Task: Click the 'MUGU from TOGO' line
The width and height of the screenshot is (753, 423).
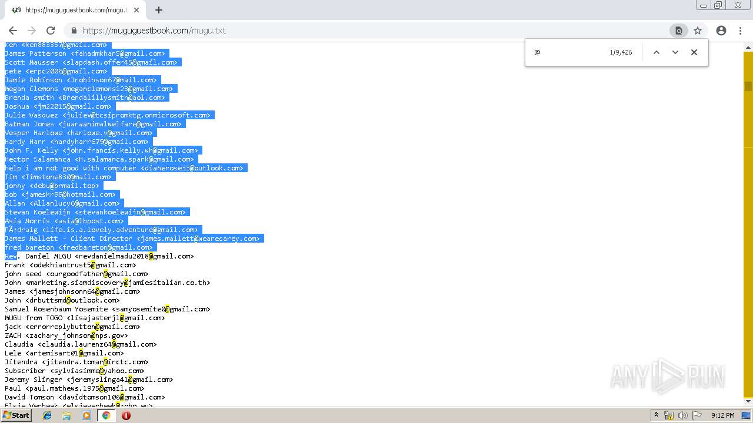Action: click(x=85, y=318)
